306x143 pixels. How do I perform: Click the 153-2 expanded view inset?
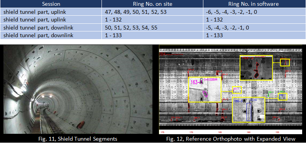click(256, 67)
